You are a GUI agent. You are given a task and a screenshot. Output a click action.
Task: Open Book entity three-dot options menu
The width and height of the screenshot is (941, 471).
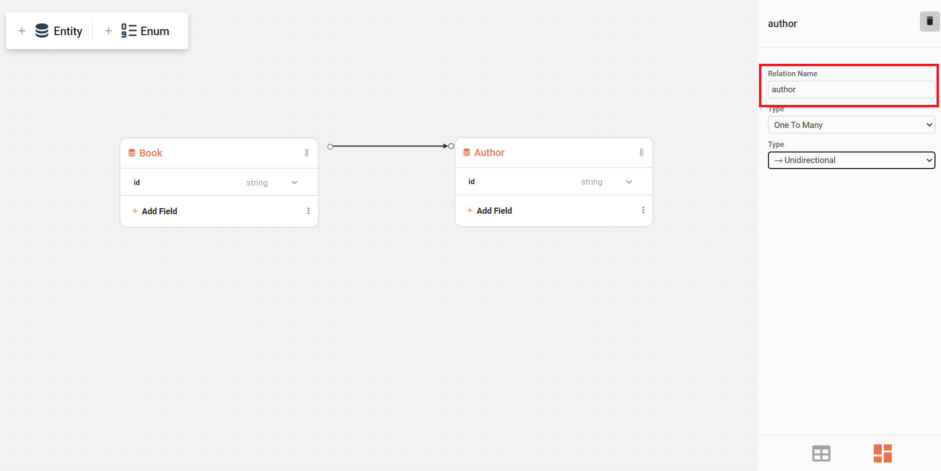pyautogui.click(x=308, y=211)
